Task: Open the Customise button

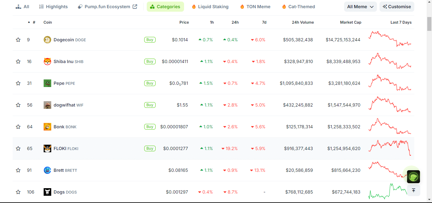Action: (397, 7)
